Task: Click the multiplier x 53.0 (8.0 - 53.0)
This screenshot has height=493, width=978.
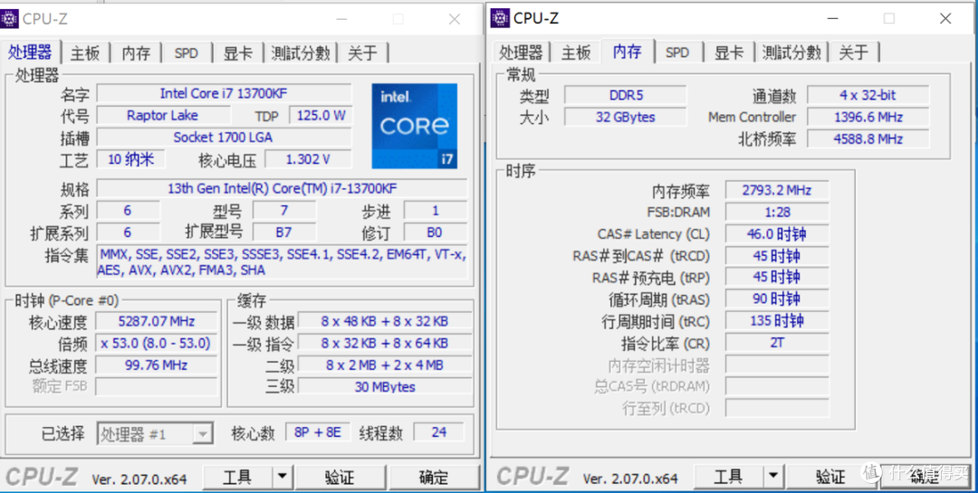Action: point(157,344)
